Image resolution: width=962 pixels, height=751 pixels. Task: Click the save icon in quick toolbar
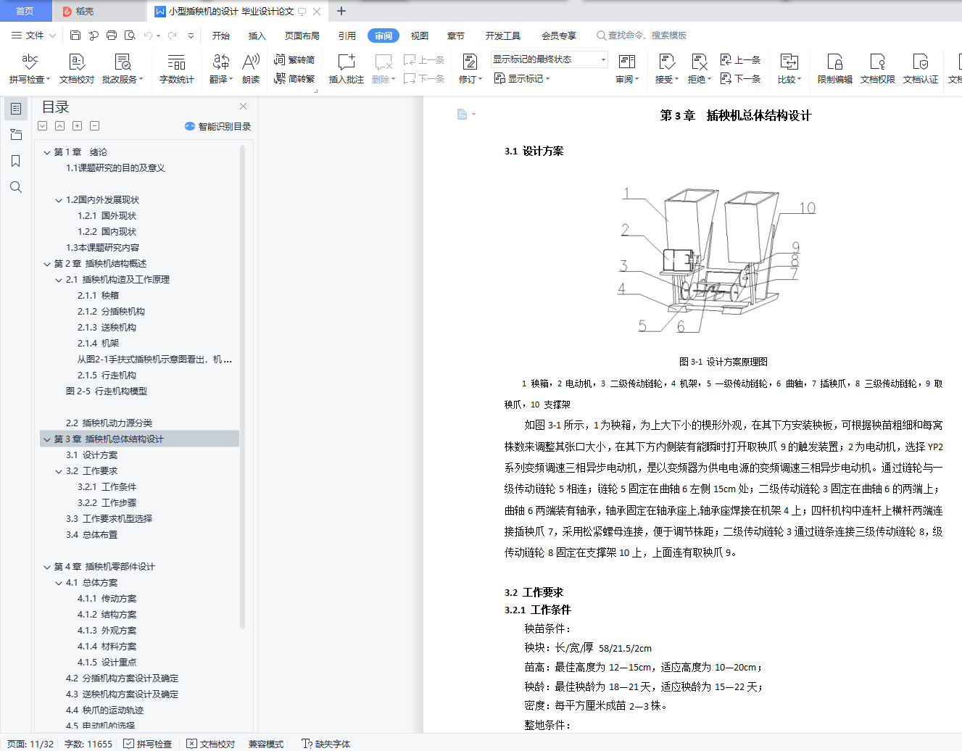(75, 35)
